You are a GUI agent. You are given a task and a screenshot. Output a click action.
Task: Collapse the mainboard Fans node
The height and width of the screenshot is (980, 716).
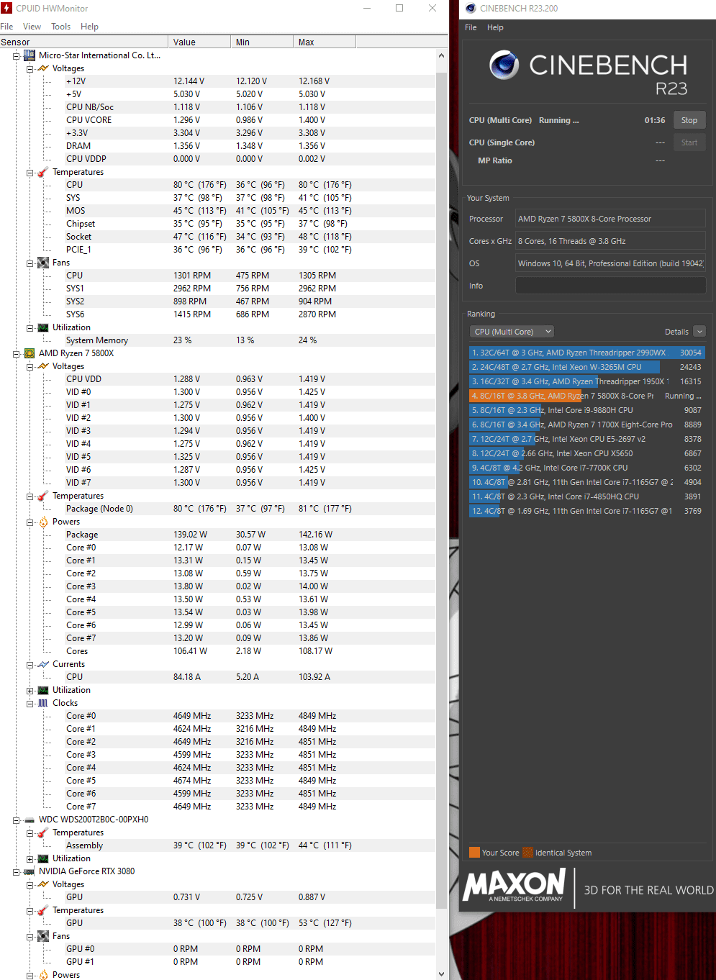(x=30, y=263)
